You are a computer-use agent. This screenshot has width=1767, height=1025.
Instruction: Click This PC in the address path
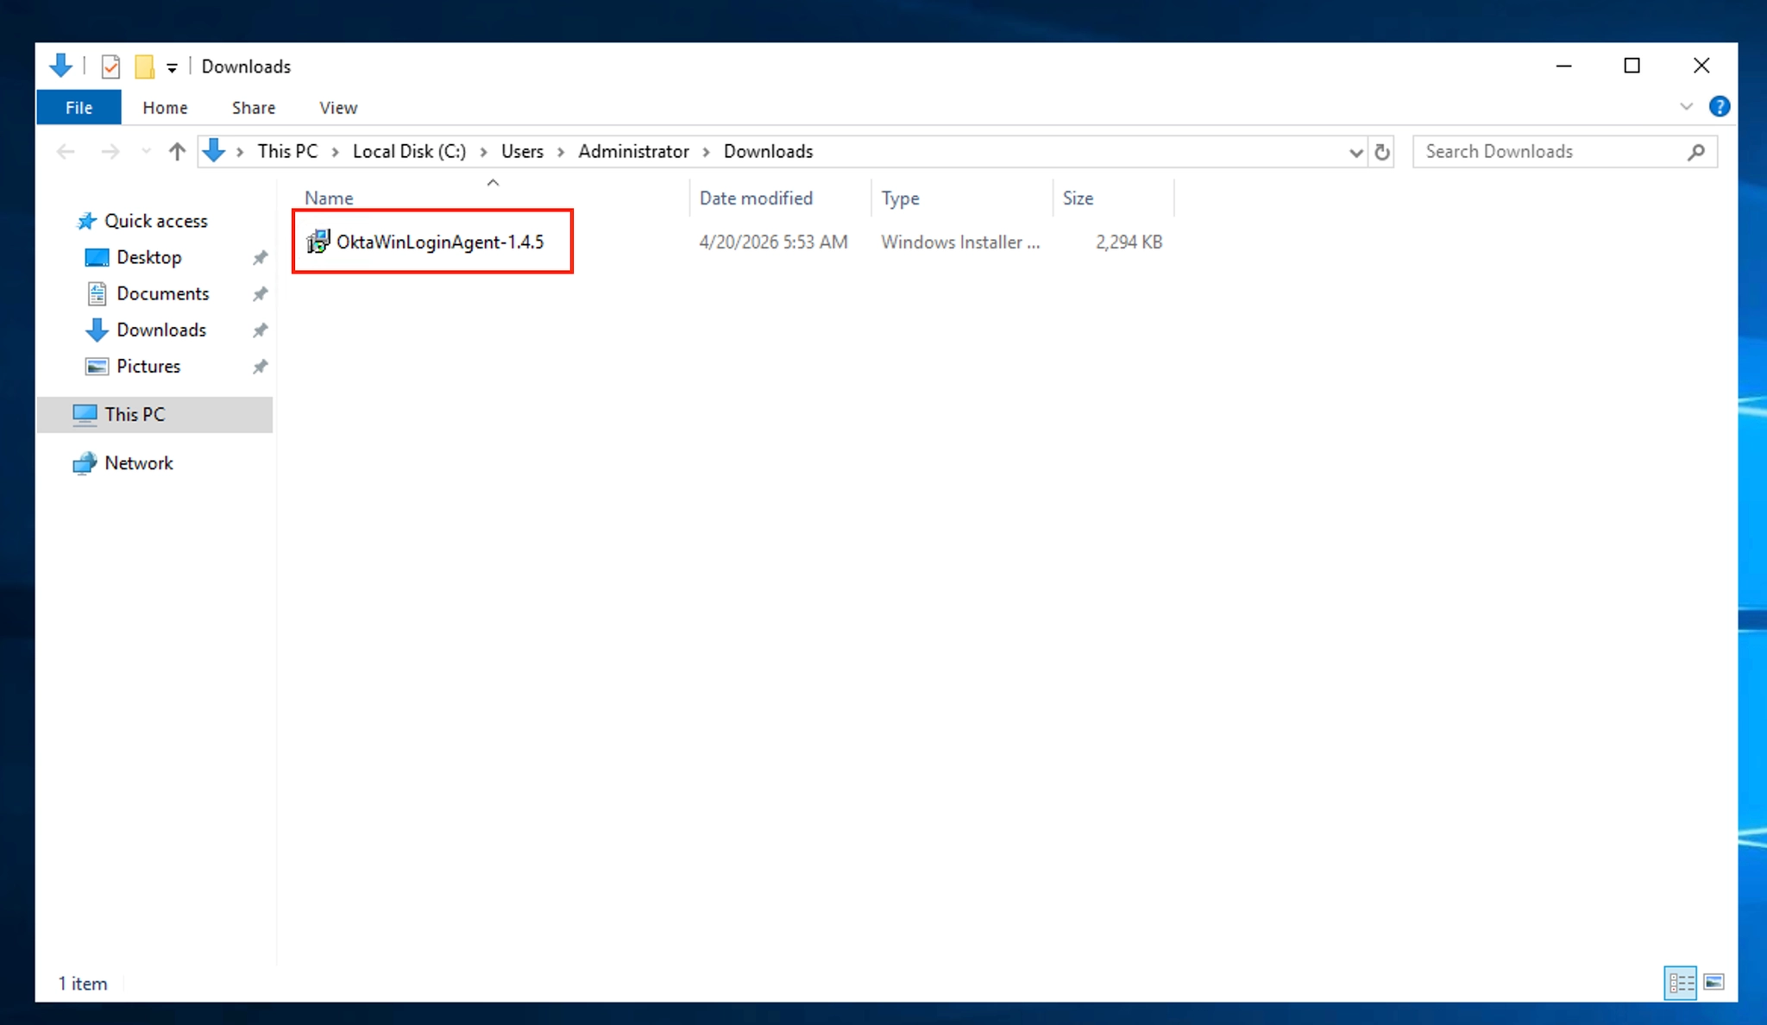[x=287, y=152]
